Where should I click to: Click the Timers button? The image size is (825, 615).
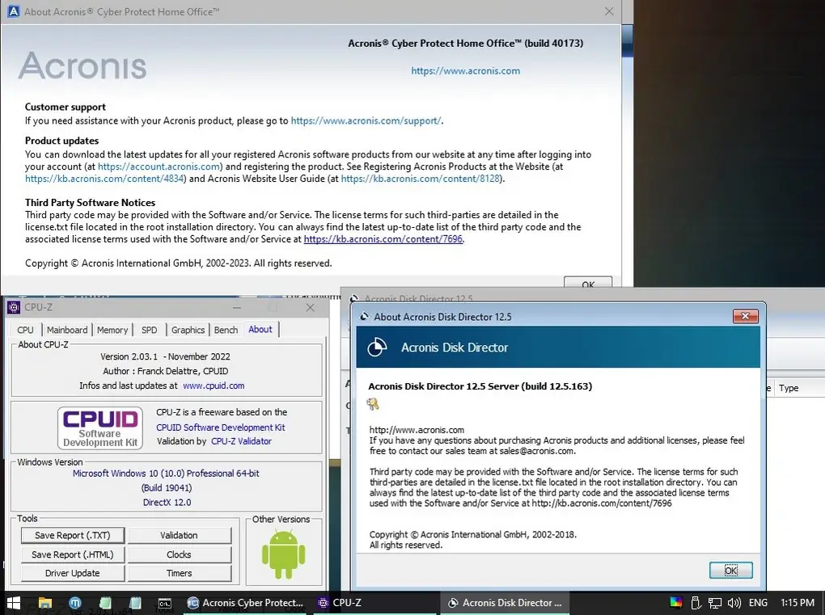pos(179,573)
